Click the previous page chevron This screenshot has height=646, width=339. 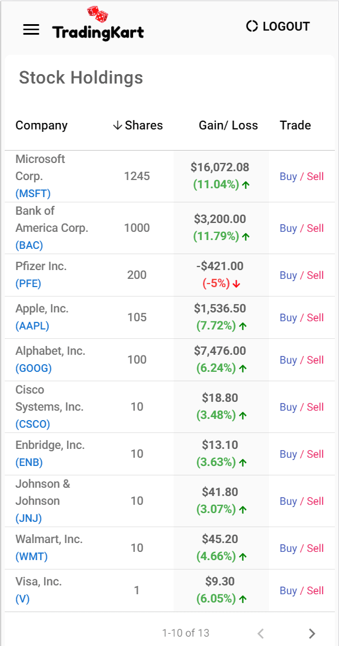(260, 633)
